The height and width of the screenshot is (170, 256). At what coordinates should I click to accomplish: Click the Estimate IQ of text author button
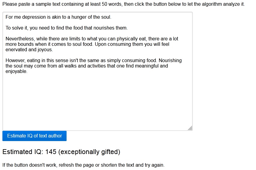click(x=34, y=136)
